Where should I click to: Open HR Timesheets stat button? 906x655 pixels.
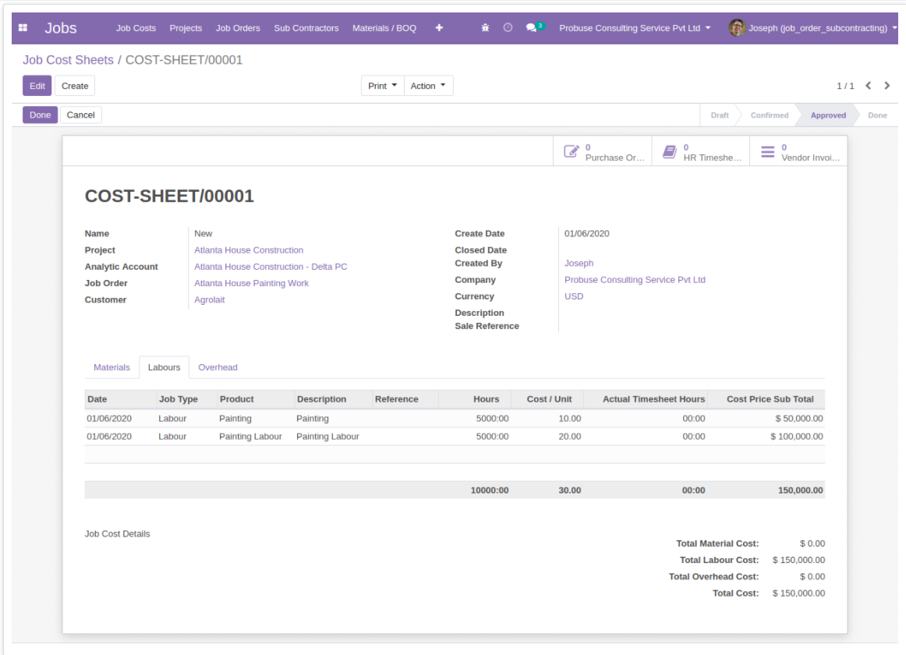coord(701,152)
